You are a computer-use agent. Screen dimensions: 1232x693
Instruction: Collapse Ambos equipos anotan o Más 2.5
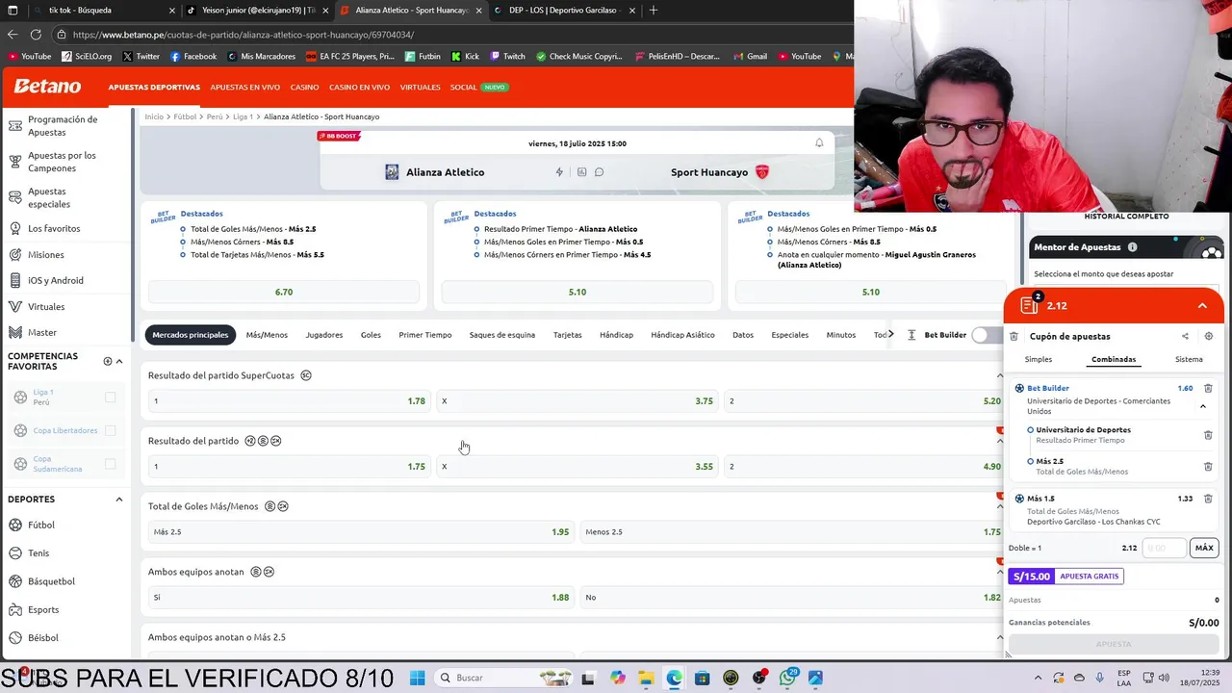[x=999, y=637]
